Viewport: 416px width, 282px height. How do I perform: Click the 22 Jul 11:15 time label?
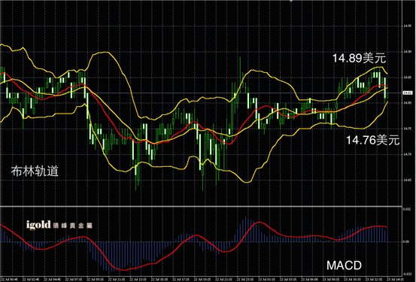click(117, 279)
